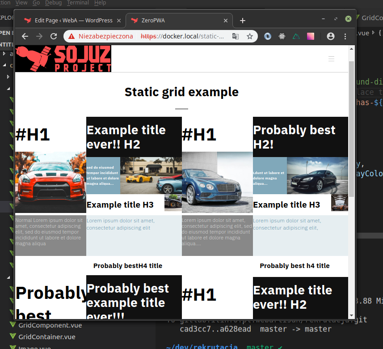Image resolution: width=383 pixels, height=349 pixels.
Task: Click the yellow Ferrari photo
Action: coord(151,175)
